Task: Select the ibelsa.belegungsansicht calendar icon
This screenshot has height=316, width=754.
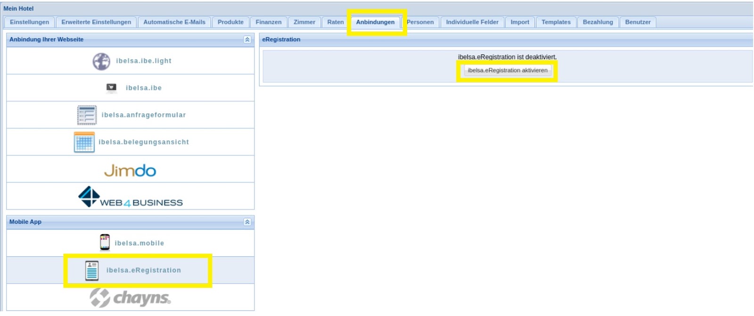Action: pos(84,142)
